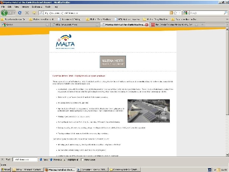The width and height of the screenshot is (229, 172).
Task: Open the MTA bookmark page item
Action: click(x=127, y=19)
